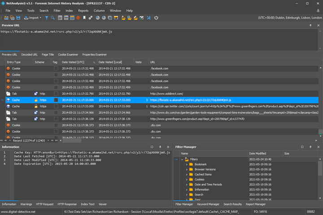Viewport: 323px width, 215px height.
Task: Click the orange-highlighted grid toolbar icon
Action: point(72,18)
